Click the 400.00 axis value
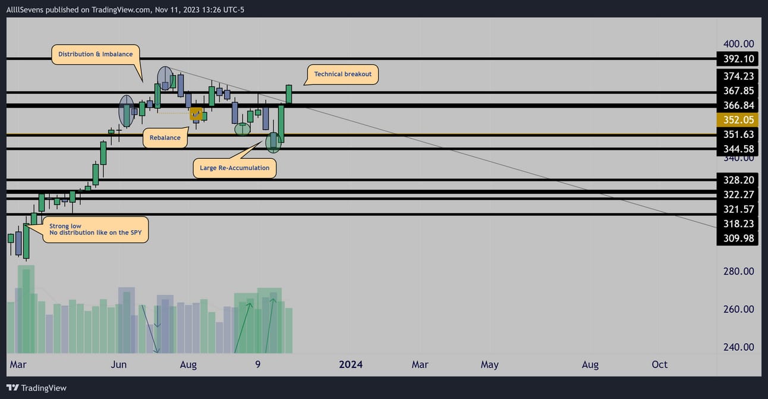 pyautogui.click(x=739, y=44)
